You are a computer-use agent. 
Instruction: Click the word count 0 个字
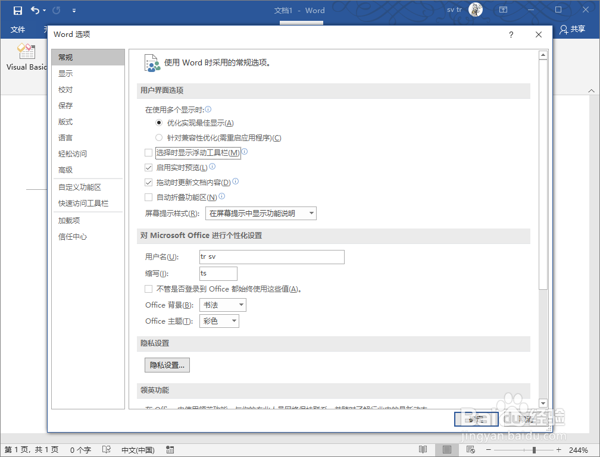click(80, 450)
